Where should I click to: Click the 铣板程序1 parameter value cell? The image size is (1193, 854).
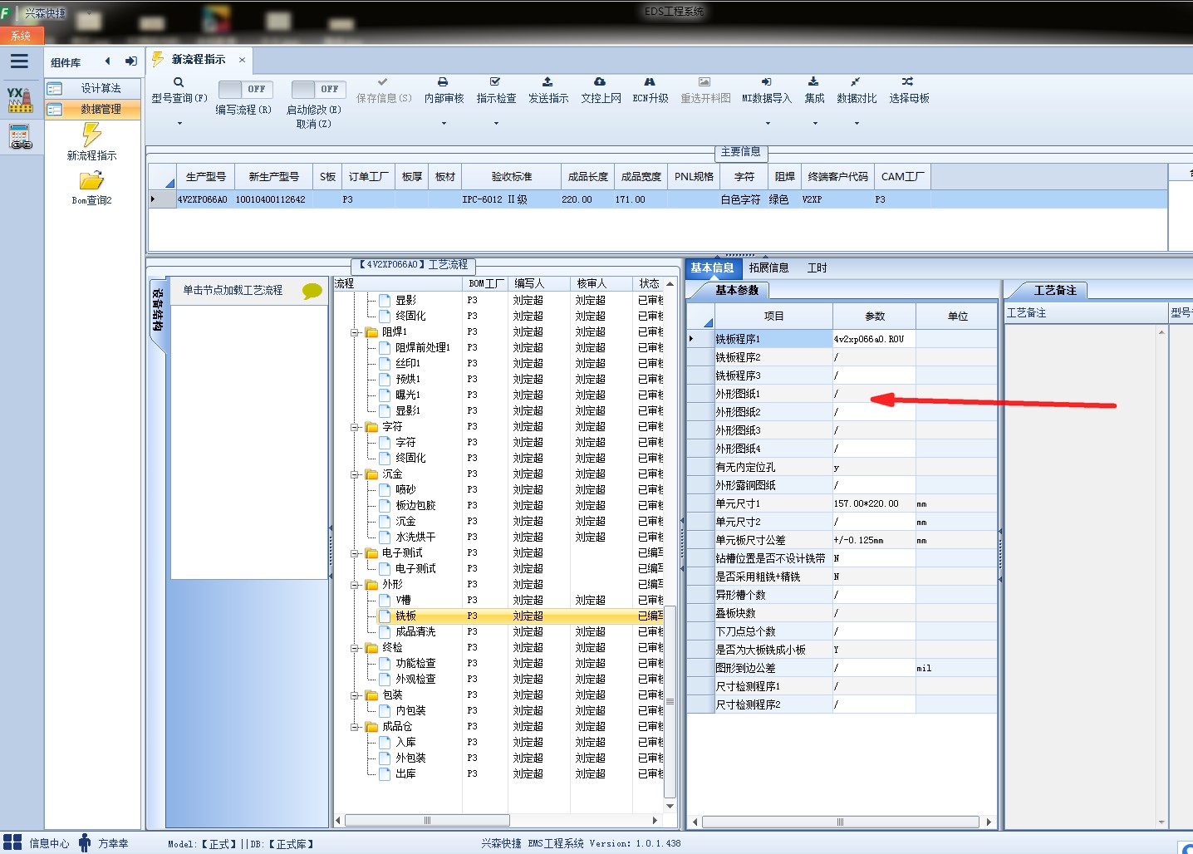tap(874, 339)
